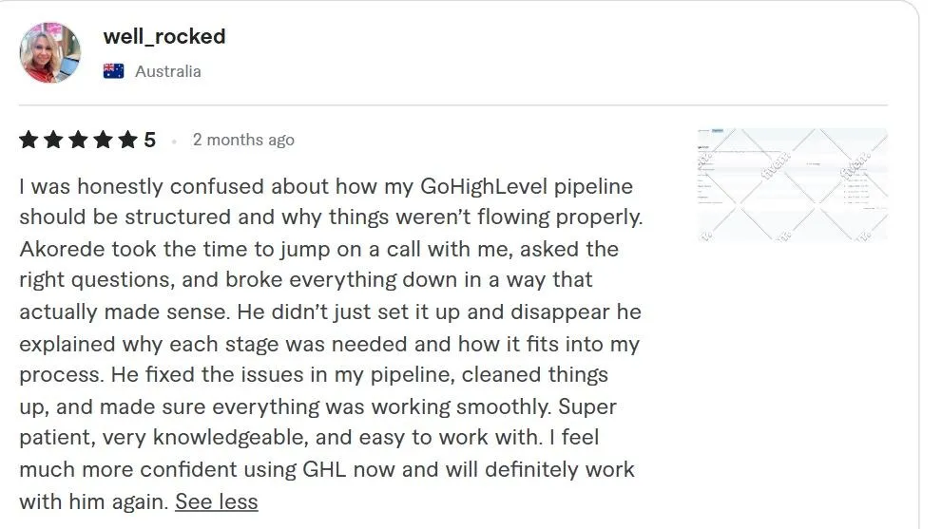Click the Australia country label

[x=168, y=71]
